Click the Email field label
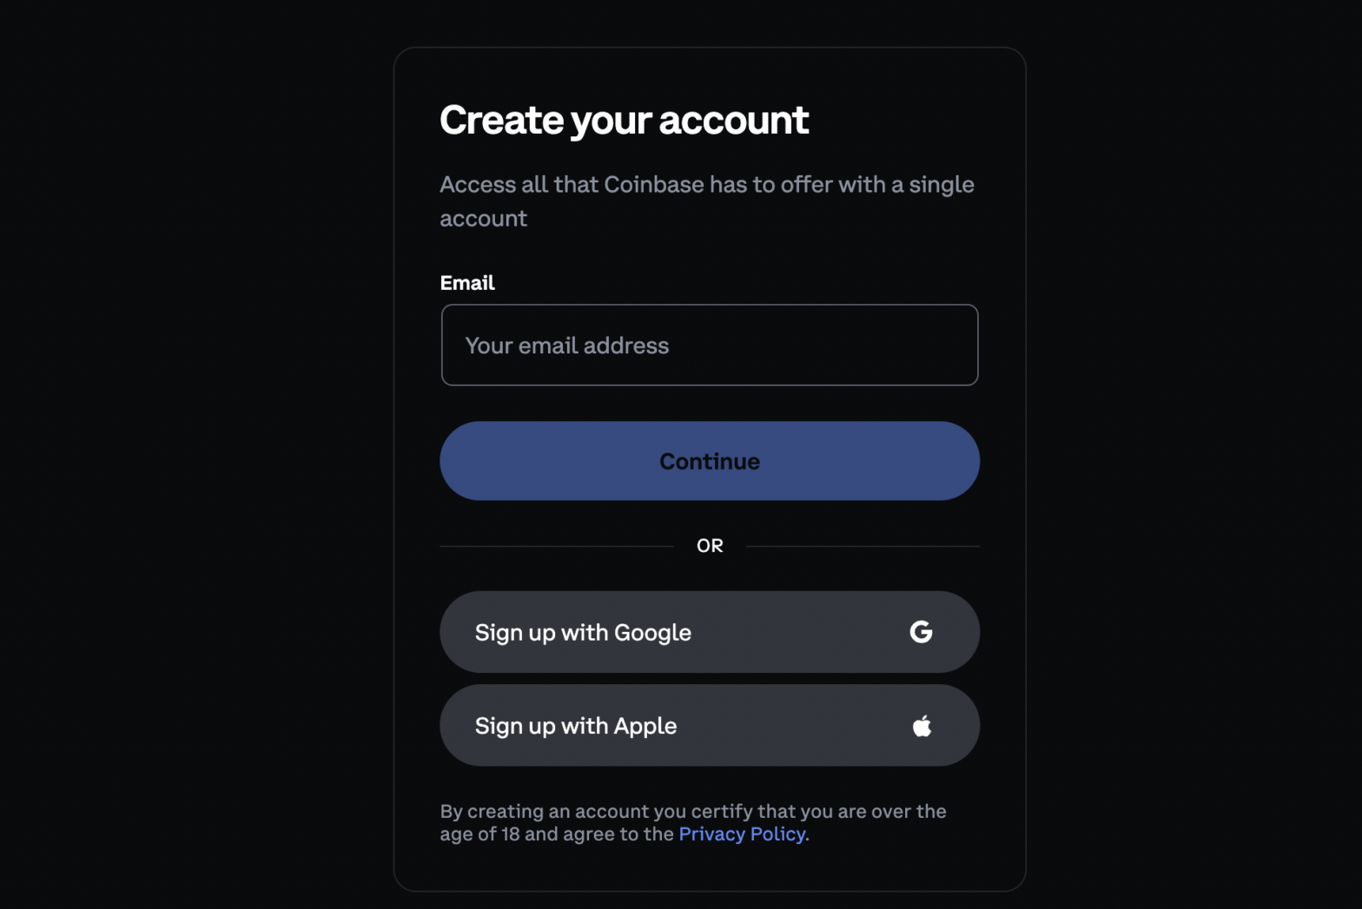1362x909 pixels. point(467,282)
